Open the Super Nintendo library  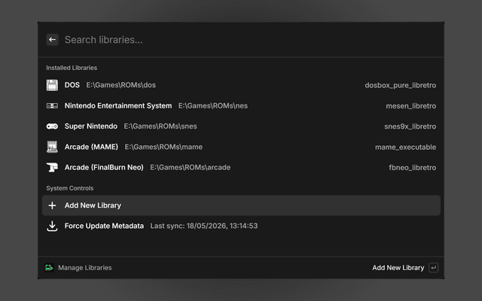click(x=241, y=126)
